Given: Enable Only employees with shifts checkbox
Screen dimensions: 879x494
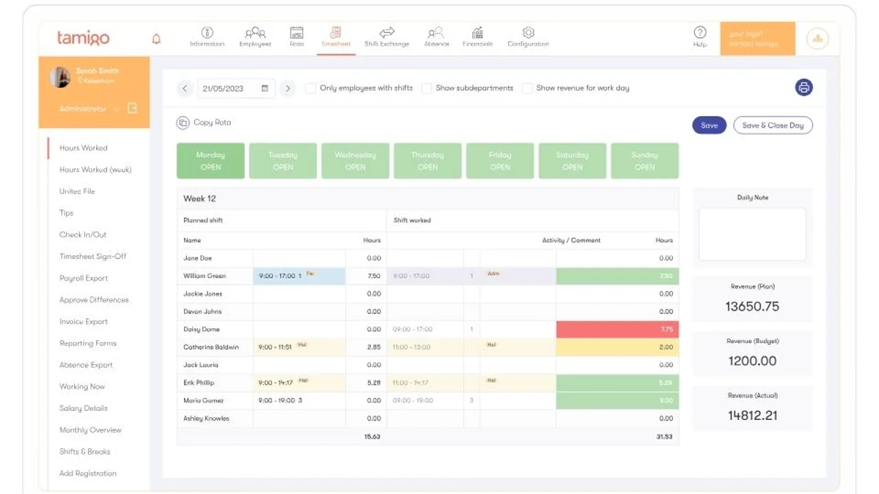Looking at the screenshot, I should click(x=311, y=89).
